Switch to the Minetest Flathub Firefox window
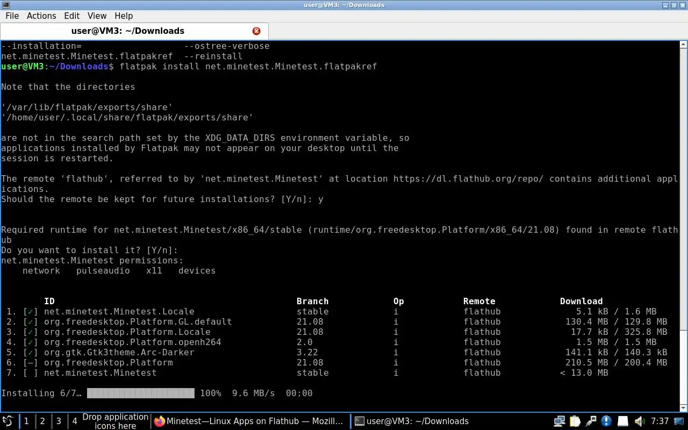Image resolution: width=688 pixels, height=430 pixels. click(x=250, y=421)
